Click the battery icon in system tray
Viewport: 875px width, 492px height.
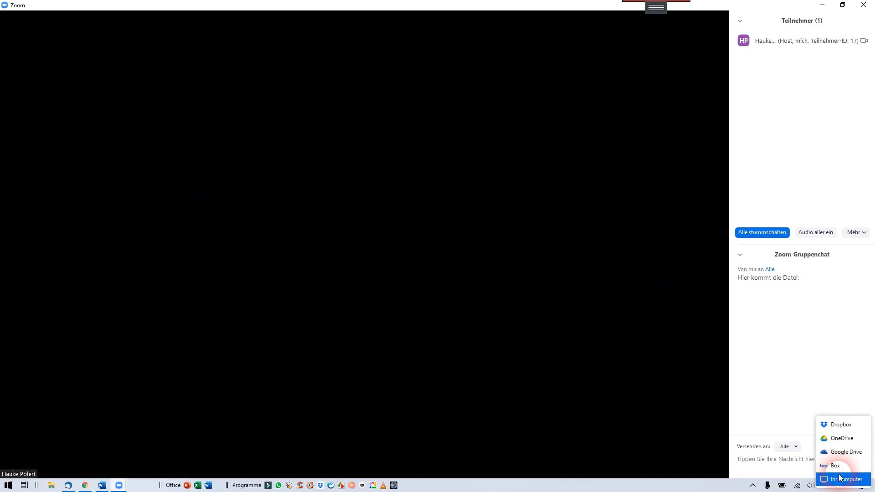[x=782, y=485]
